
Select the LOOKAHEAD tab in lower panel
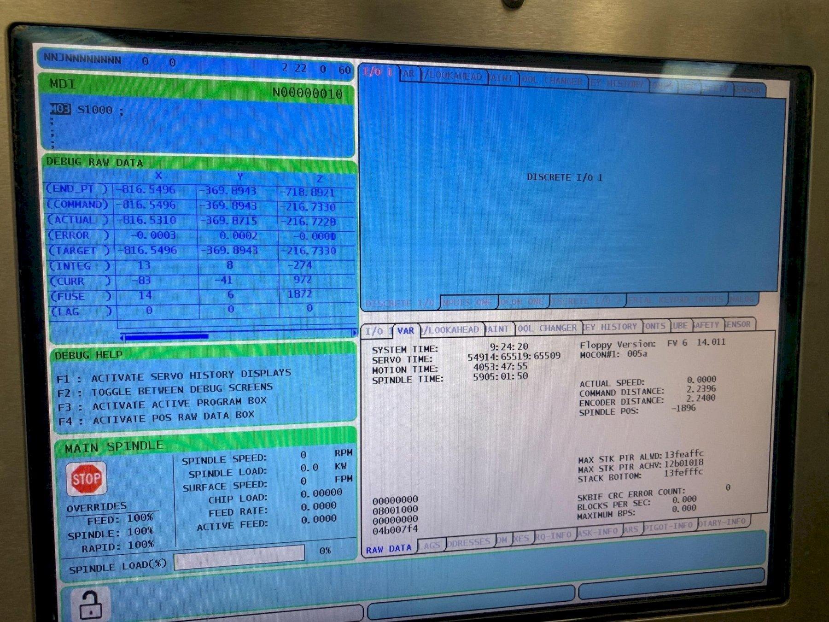click(x=452, y=330)
